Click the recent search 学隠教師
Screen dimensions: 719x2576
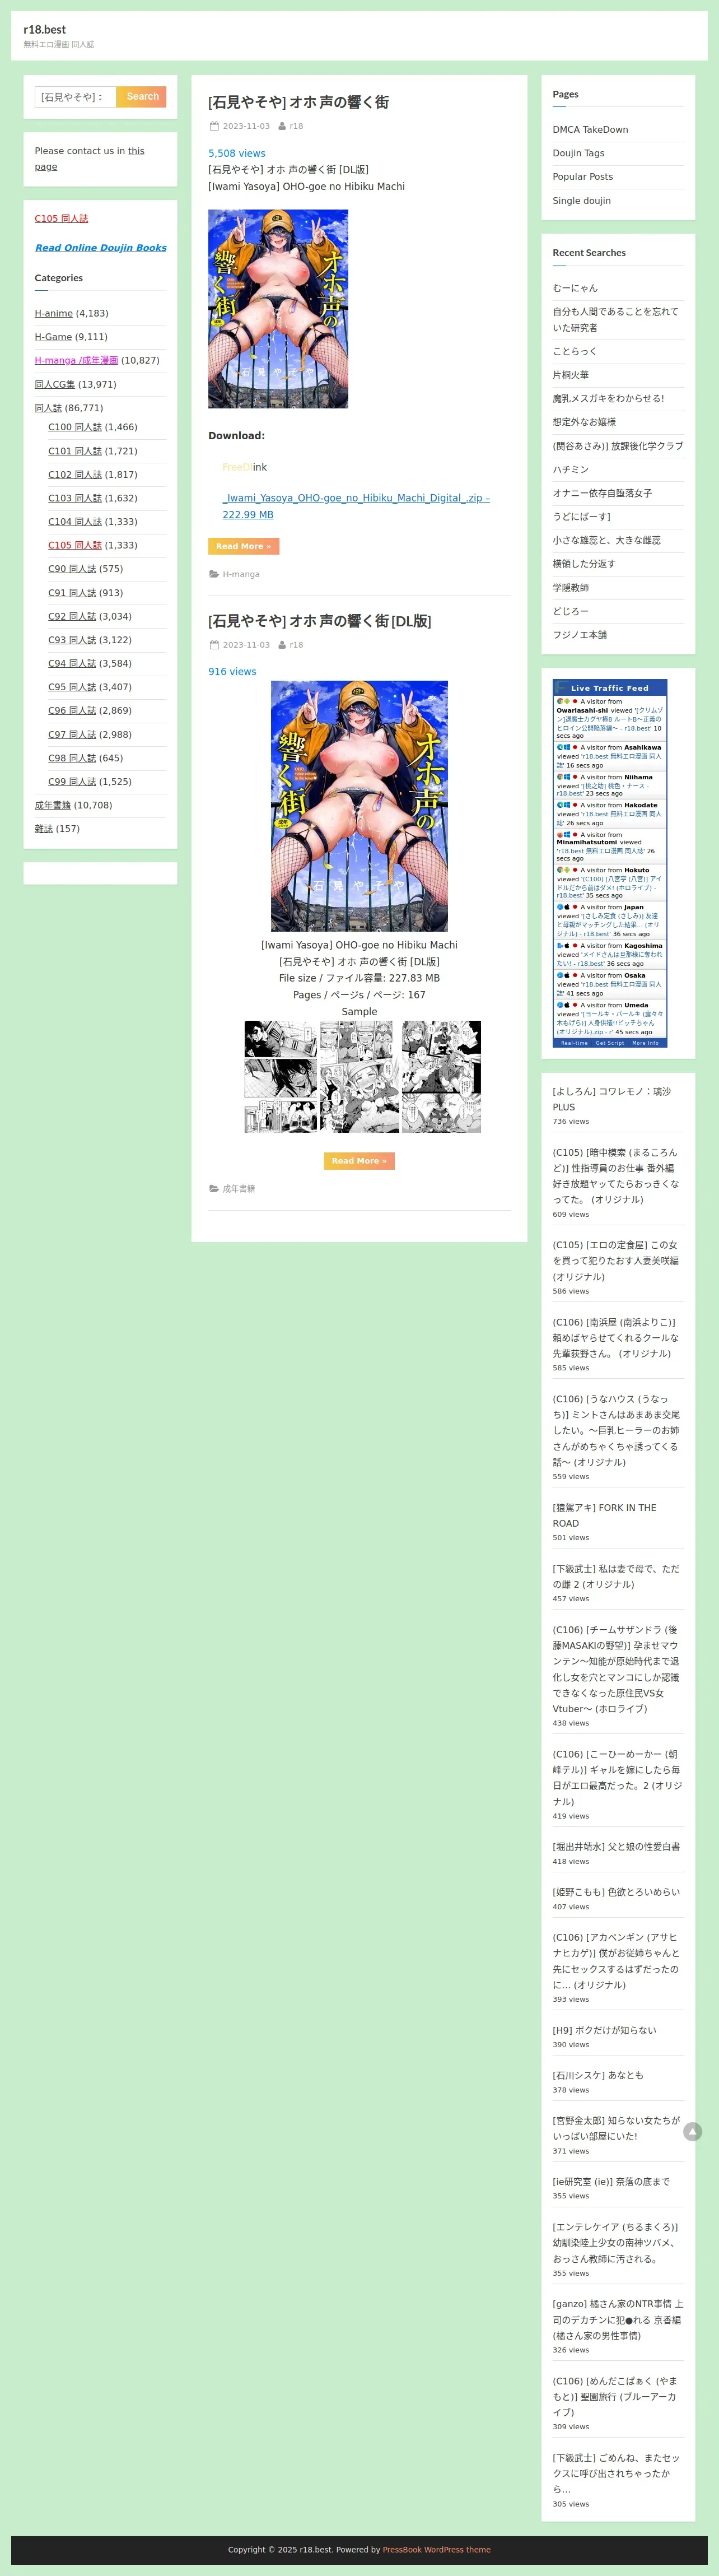pyautogui.click(x=571, y=588)
